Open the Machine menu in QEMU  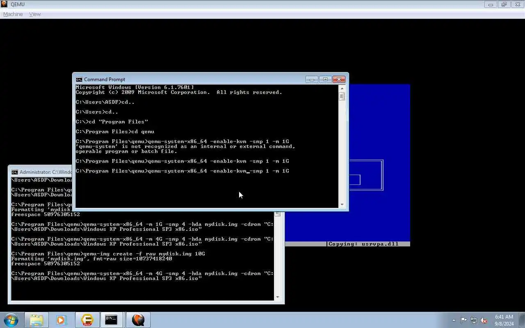tap(13, 14)
